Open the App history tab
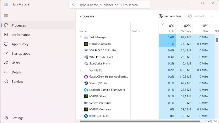219x123 pixels. tap(38, 44)
